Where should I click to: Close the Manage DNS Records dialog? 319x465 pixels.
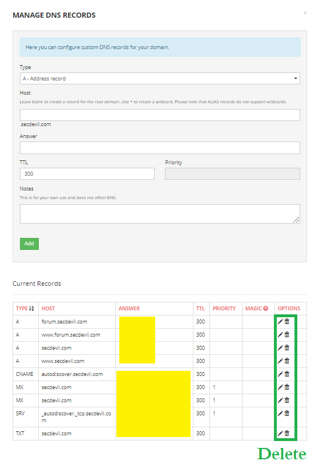[305, 13]
